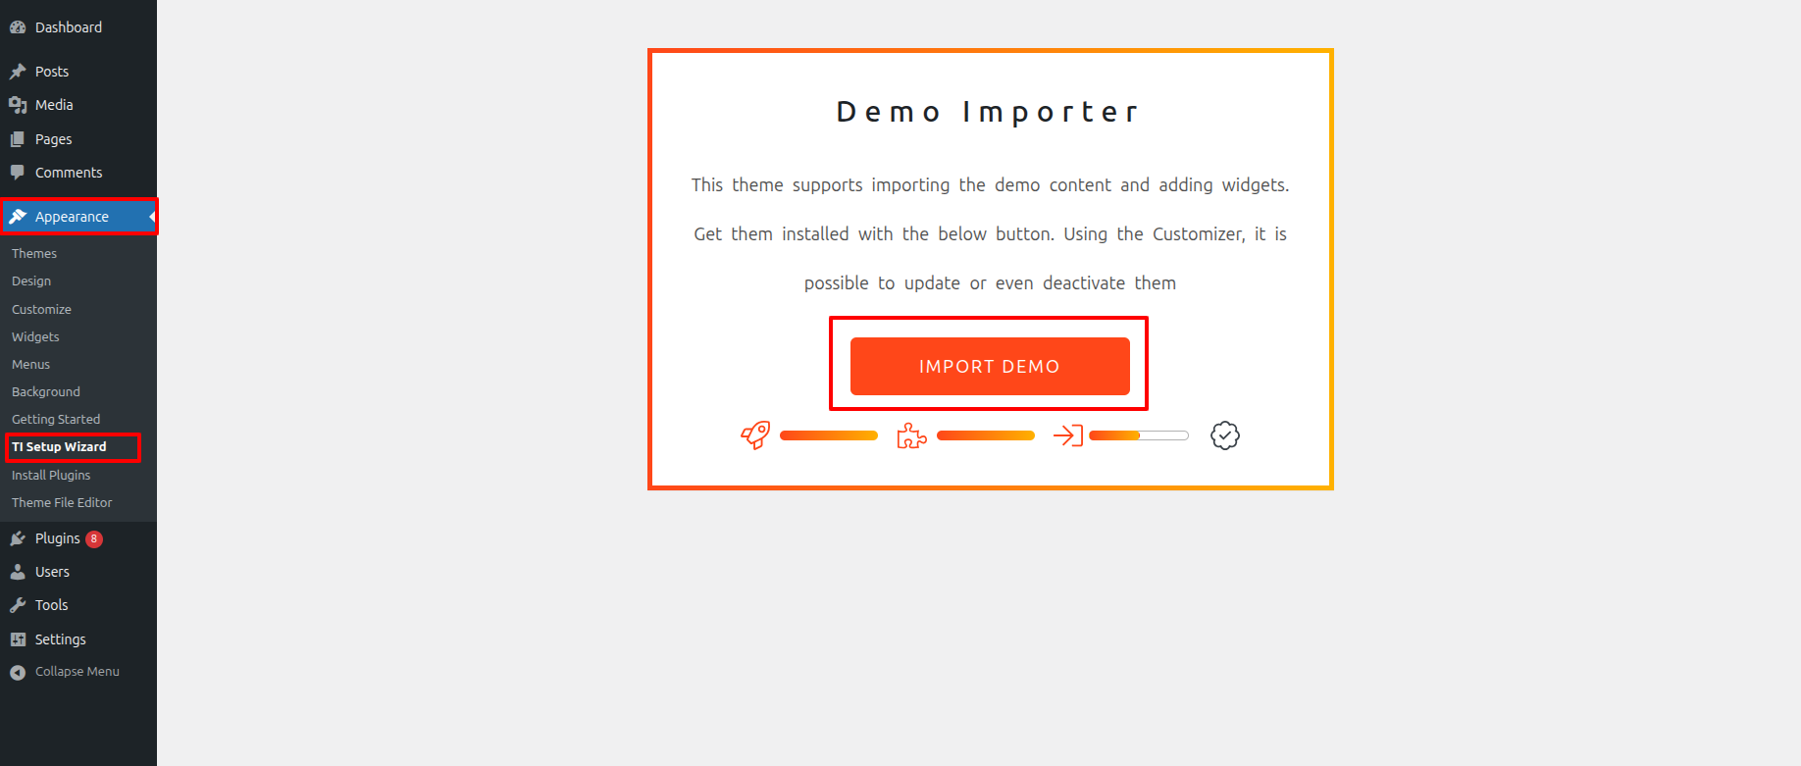Click the import arrow step icon

(x=1068, y=435)
